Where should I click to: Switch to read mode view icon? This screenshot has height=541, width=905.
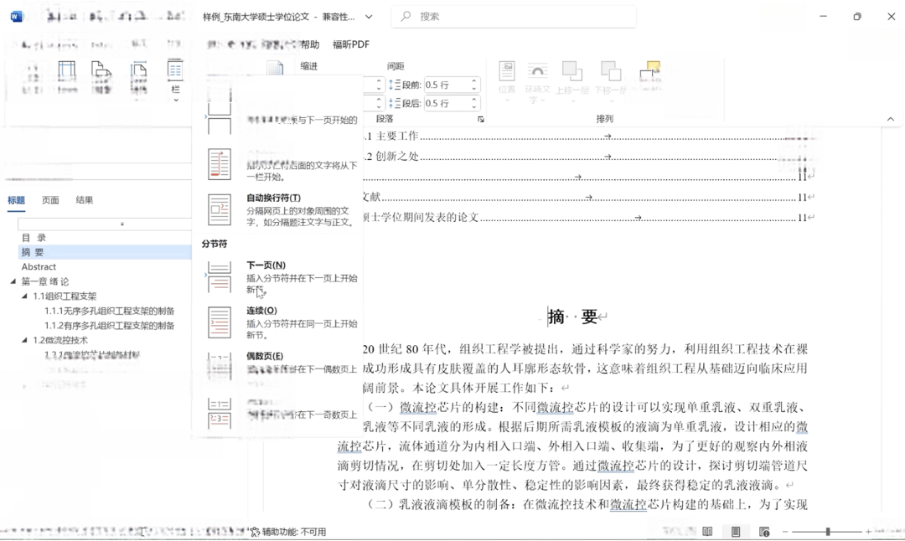click(x=707, y=532)
